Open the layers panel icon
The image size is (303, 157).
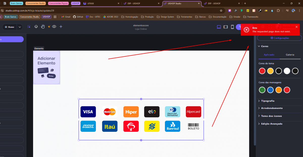(x=36, y=27)
